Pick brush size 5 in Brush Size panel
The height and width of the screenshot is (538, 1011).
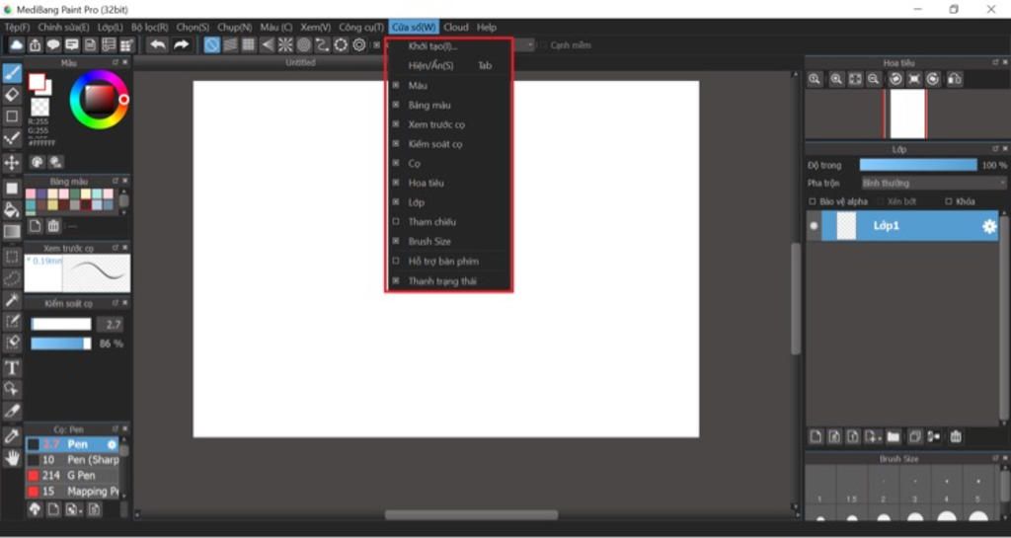point(978,485)
